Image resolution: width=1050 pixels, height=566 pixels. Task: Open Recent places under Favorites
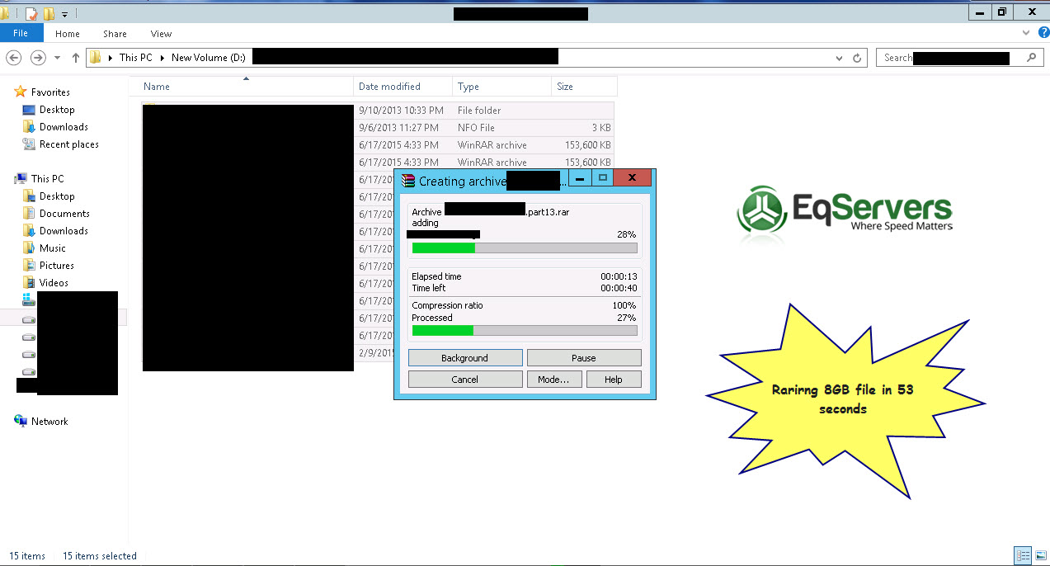[68, 144]
